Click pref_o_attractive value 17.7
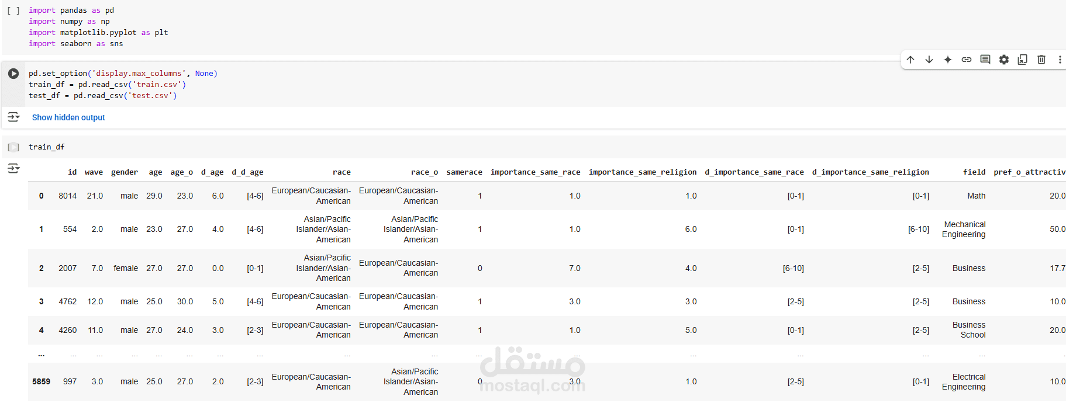1066x403 pixels. (1057, 268)
